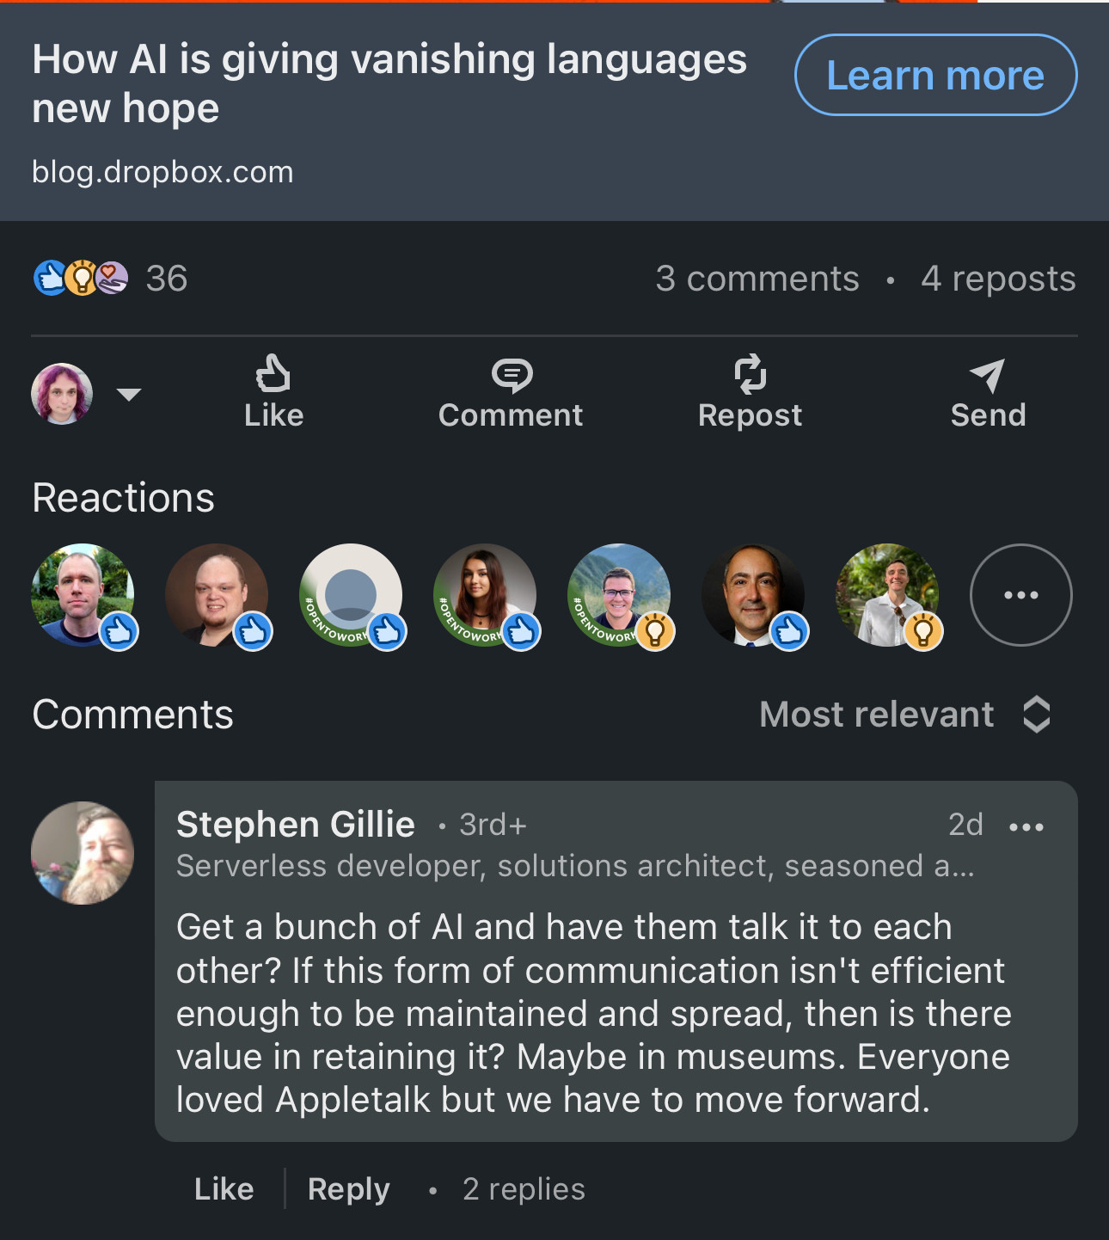The width and height of the screenshot is (1109, 1240).
Task: Open the reaction emoji summary icons
Action: click(81, 278)
